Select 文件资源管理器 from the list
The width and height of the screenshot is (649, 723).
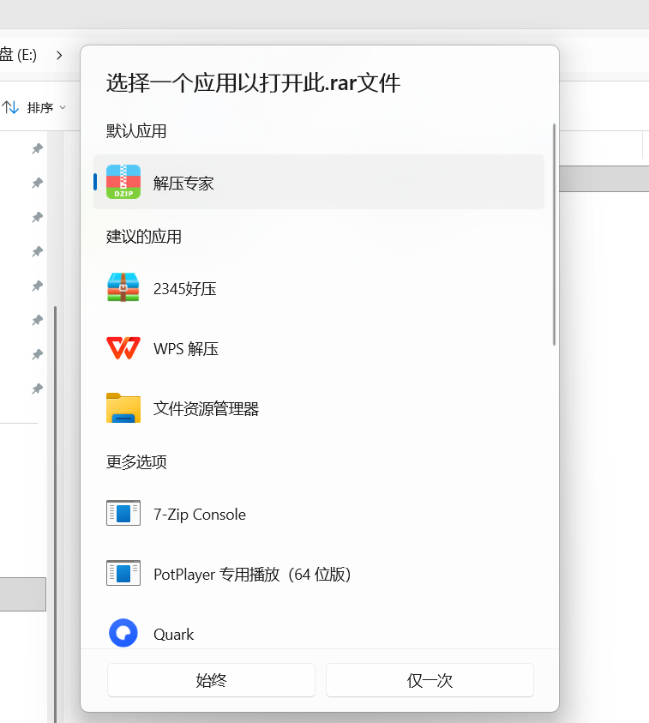[x=319, y=408]
